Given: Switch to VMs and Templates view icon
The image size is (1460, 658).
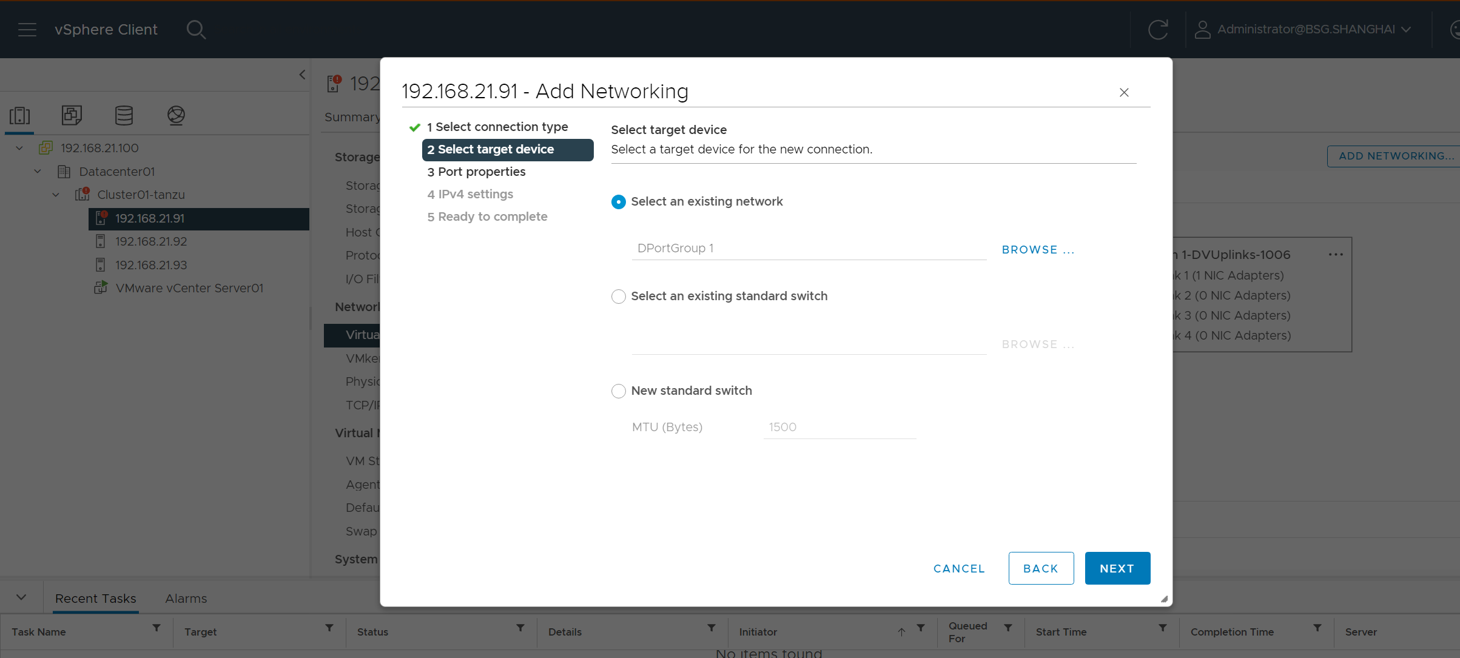Looking at the screenshot, I should [x=72, y=115].
